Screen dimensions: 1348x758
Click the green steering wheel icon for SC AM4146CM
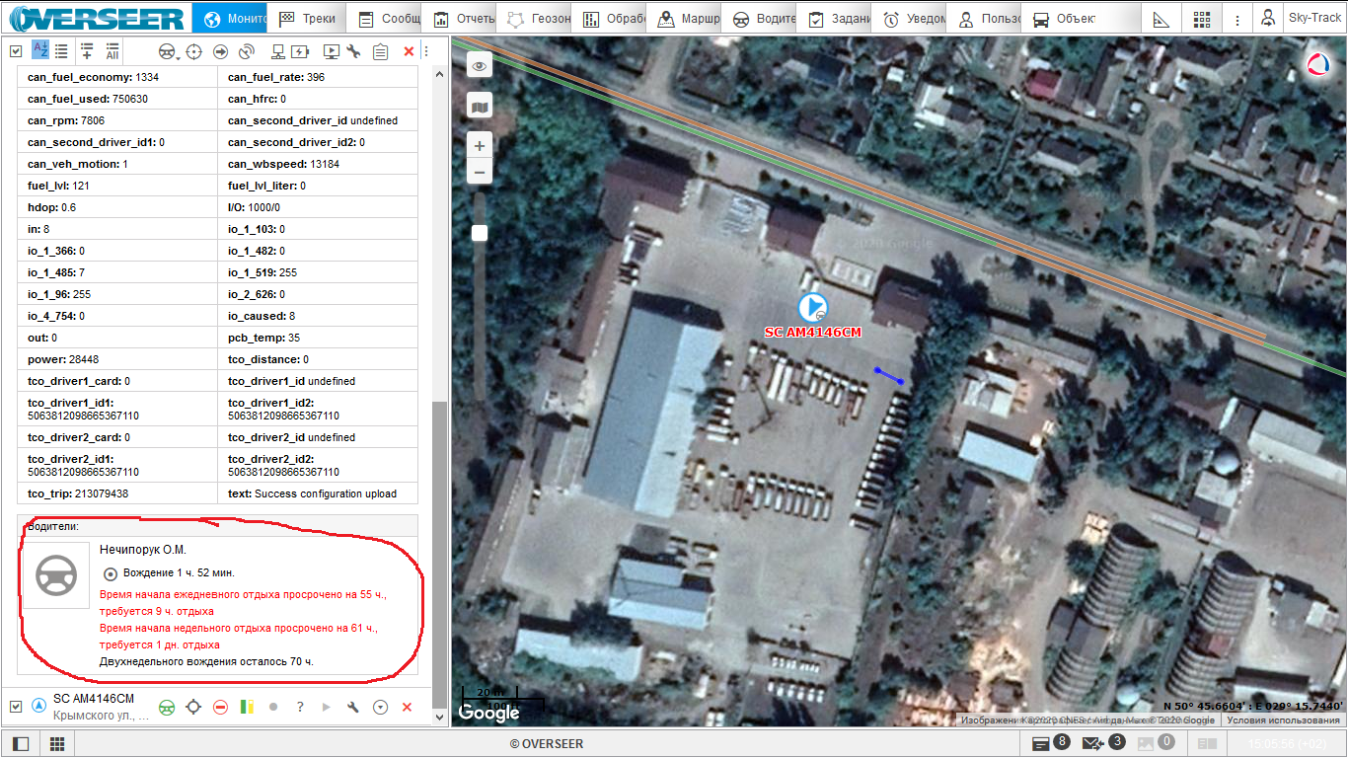(167, 707)
